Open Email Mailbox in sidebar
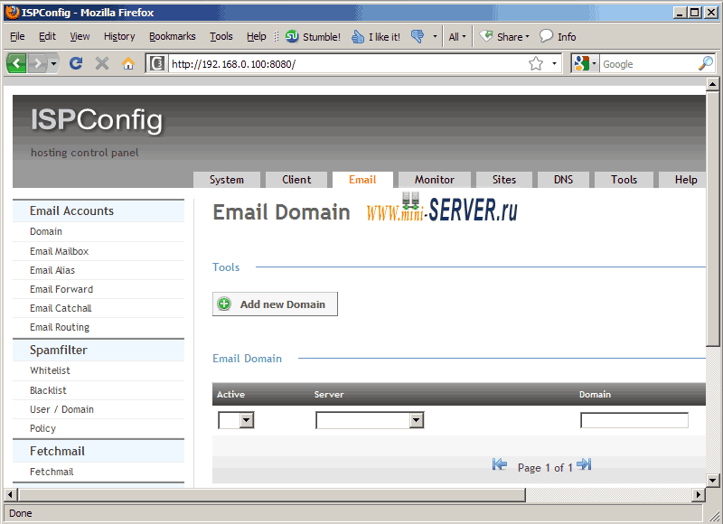 (59, 251)
